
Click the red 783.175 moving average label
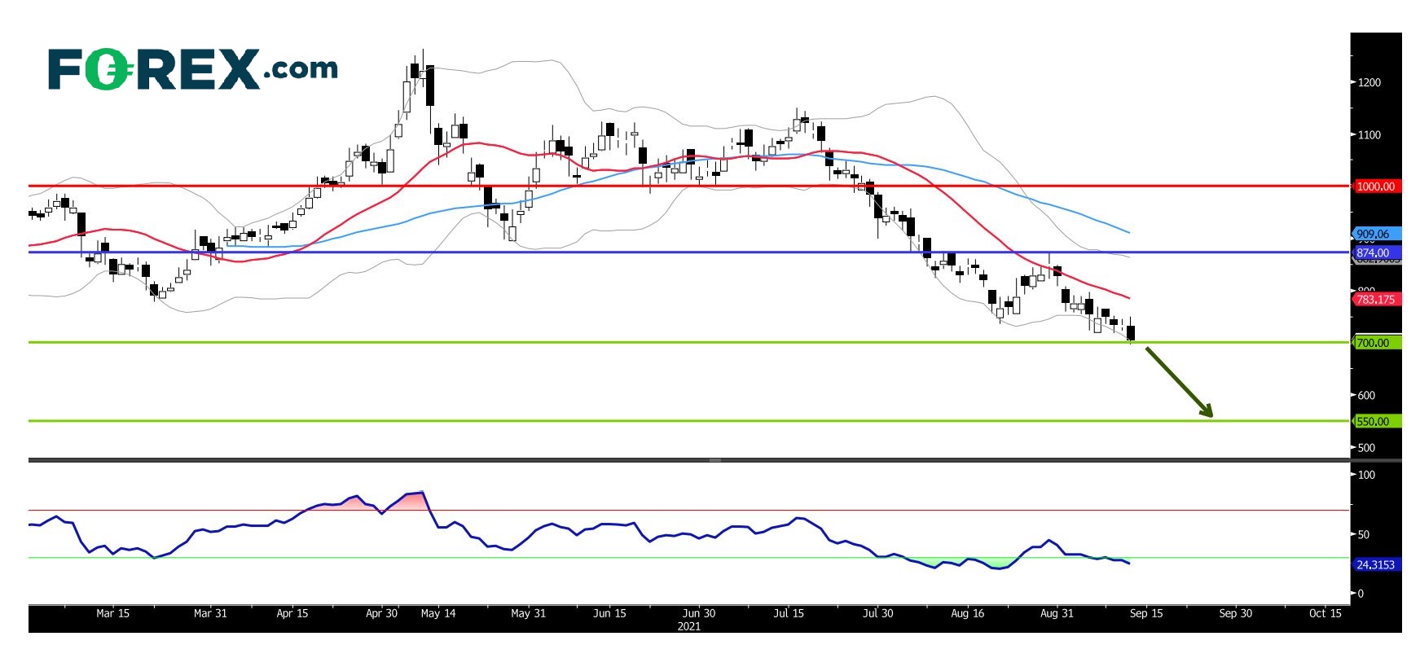(x=1376, y=300)
